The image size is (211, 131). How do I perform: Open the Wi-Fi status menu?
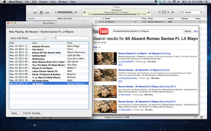[174, 2]
